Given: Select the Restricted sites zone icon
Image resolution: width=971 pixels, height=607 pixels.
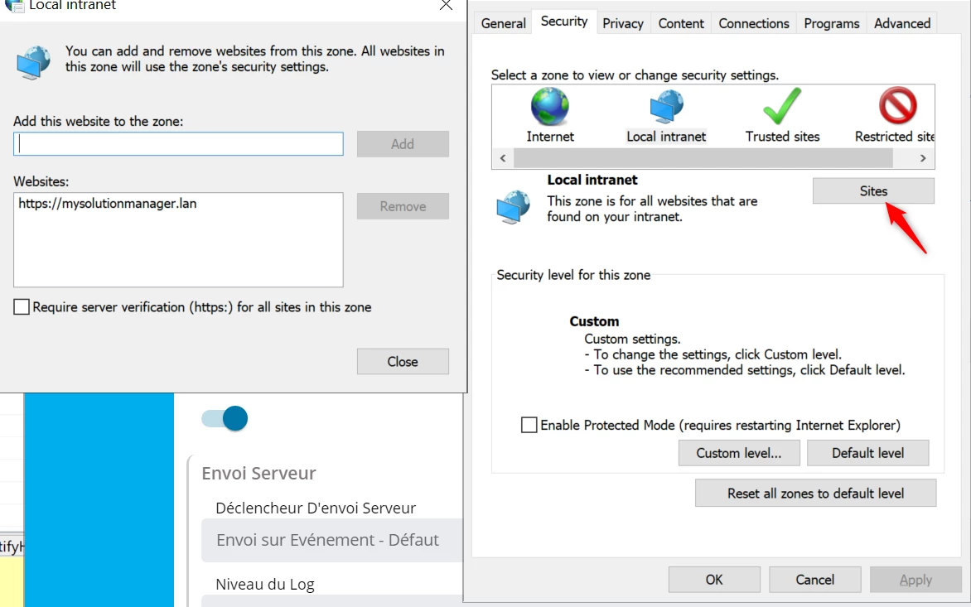Looking at the screenshot, I should (x=897, y=106).
